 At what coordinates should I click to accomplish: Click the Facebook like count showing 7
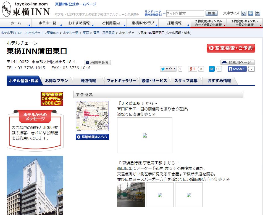pos(251,69)
